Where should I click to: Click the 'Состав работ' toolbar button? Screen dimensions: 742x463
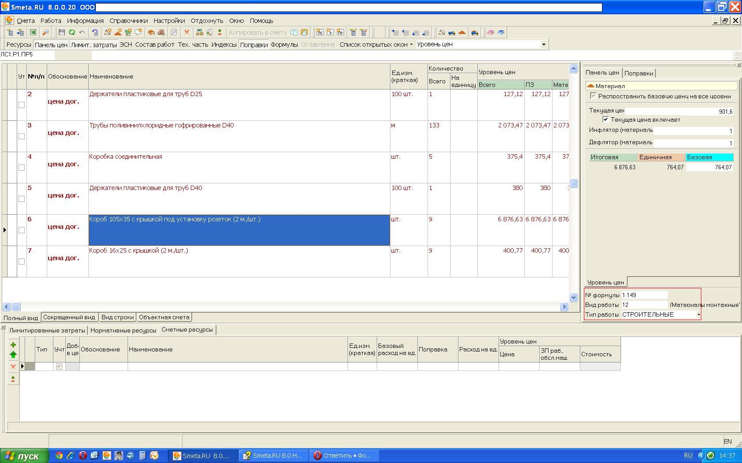pos(155,44)
